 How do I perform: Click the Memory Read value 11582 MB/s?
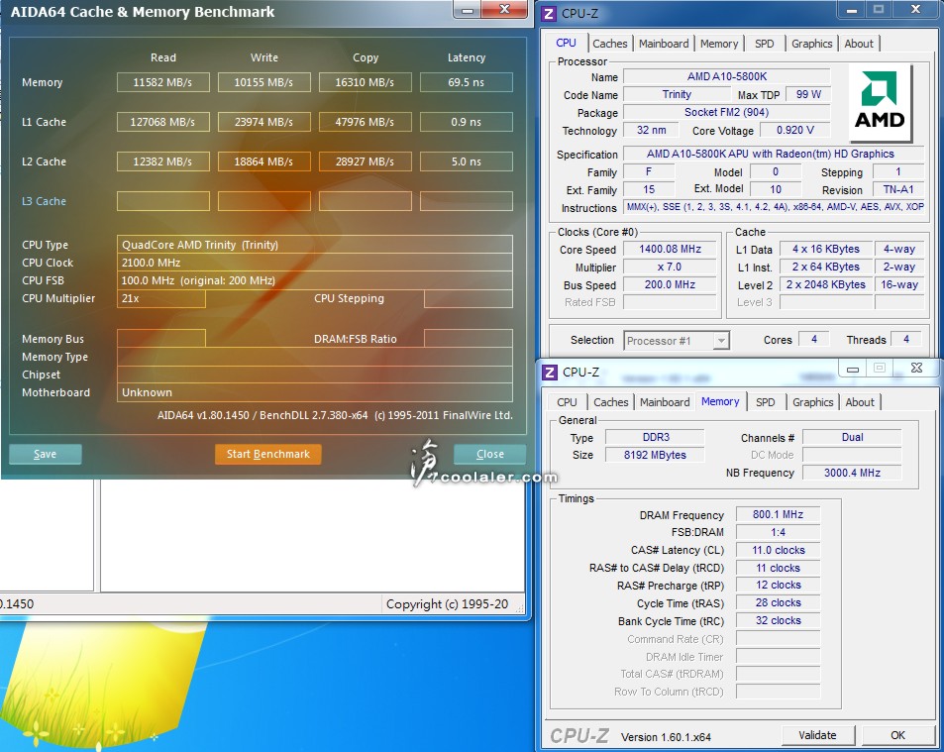163,82
